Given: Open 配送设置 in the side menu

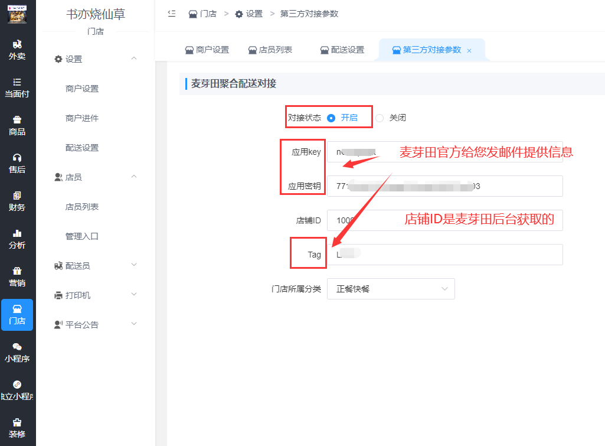Looking at the screenshot, I should tap(82, 148).
